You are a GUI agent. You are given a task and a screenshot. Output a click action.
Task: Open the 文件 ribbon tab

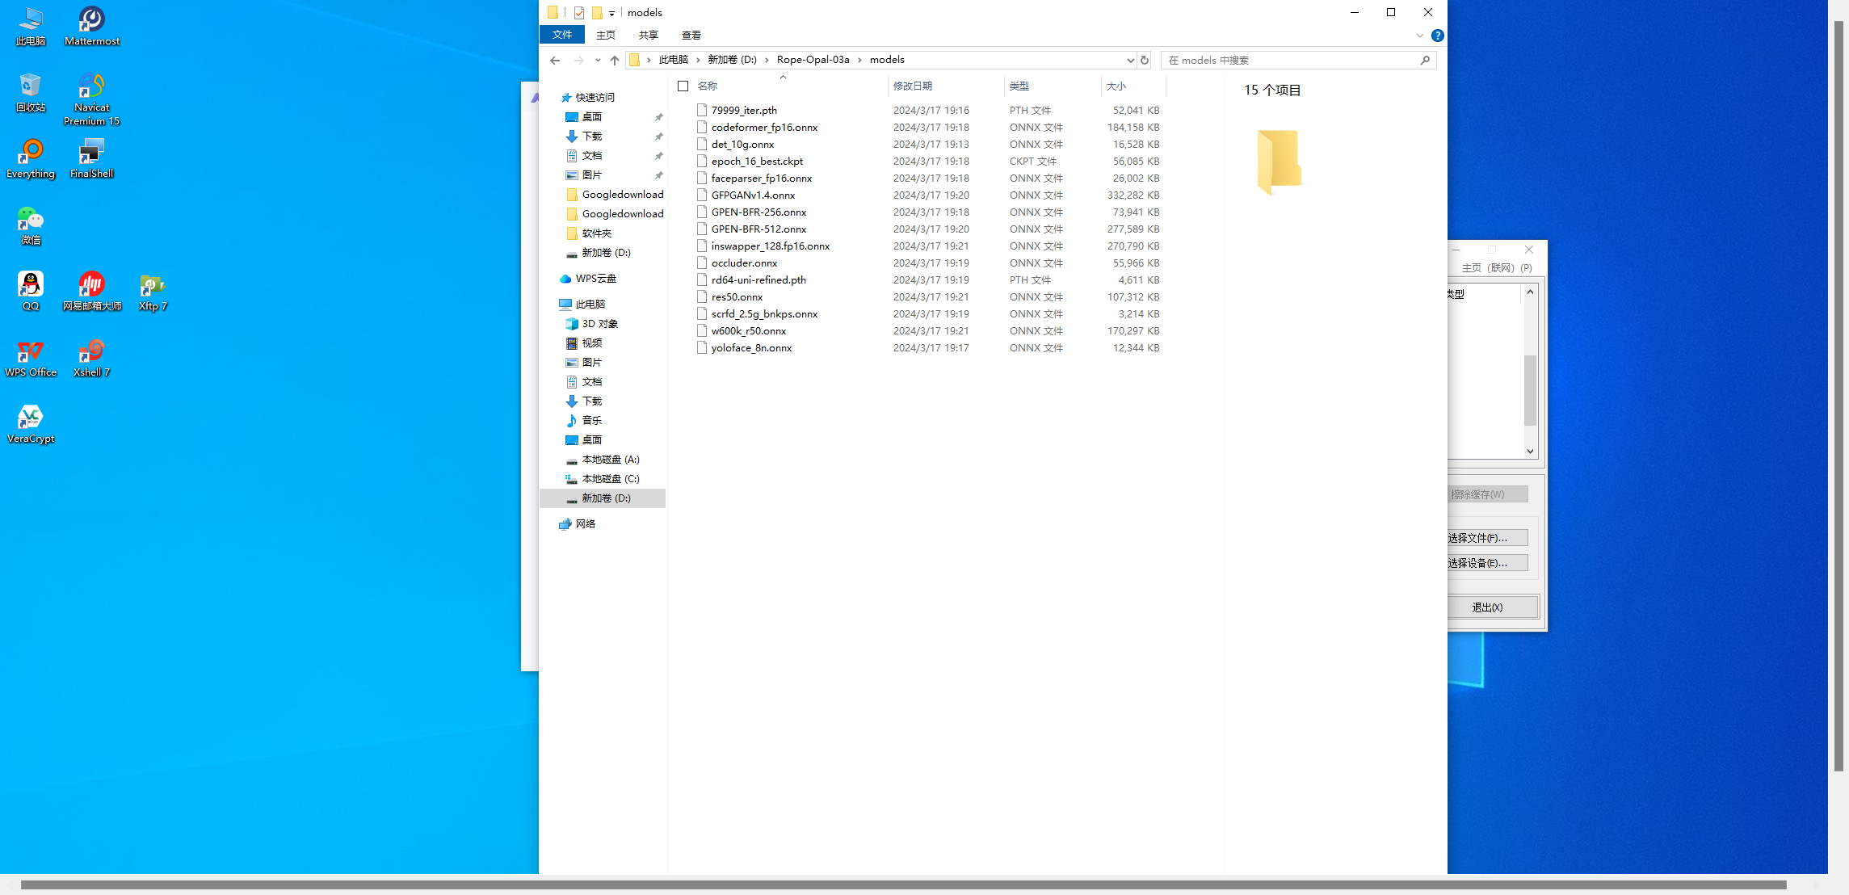562,35
